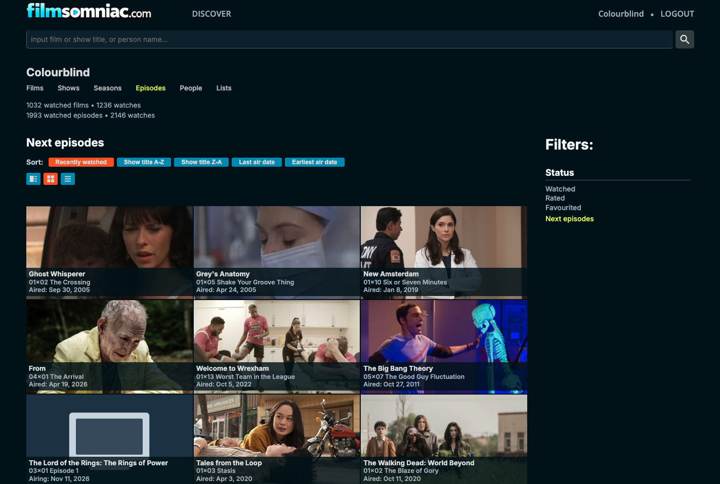Click '05×07 The Good Guy Fluctuation'

point(414,377)
